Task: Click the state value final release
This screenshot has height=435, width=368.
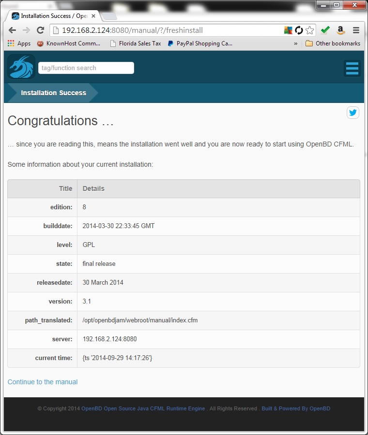Action: 99,264
